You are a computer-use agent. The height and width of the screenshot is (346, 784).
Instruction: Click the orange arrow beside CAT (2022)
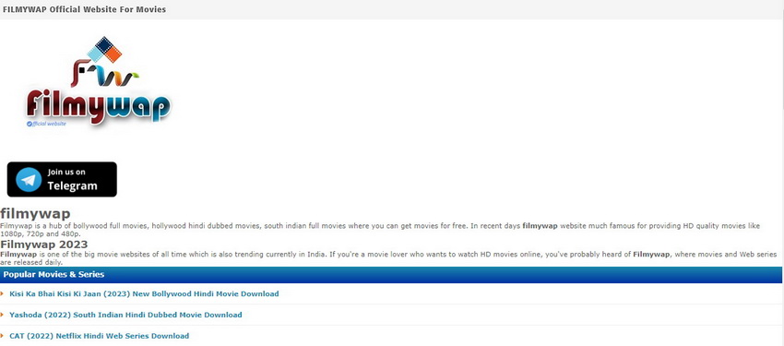coord(2,336)
